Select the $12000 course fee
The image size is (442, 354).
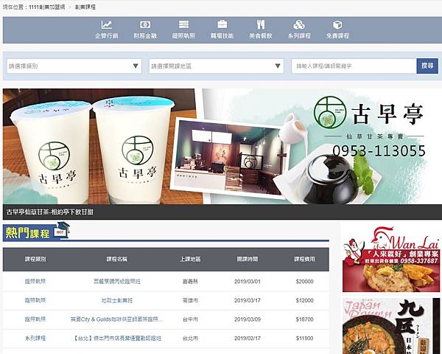(304, 300)
